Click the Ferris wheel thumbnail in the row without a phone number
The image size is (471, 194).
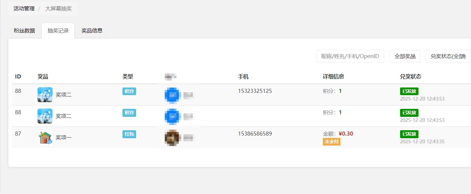[45, 116]
